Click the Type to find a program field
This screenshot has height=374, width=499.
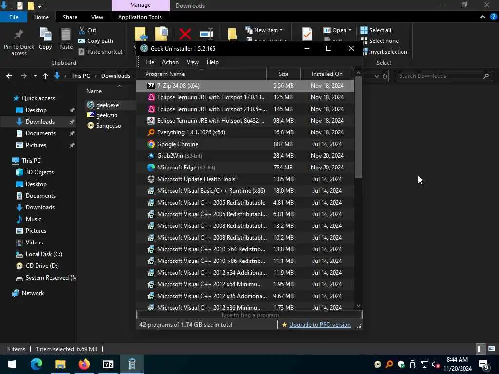coord(249,315)
